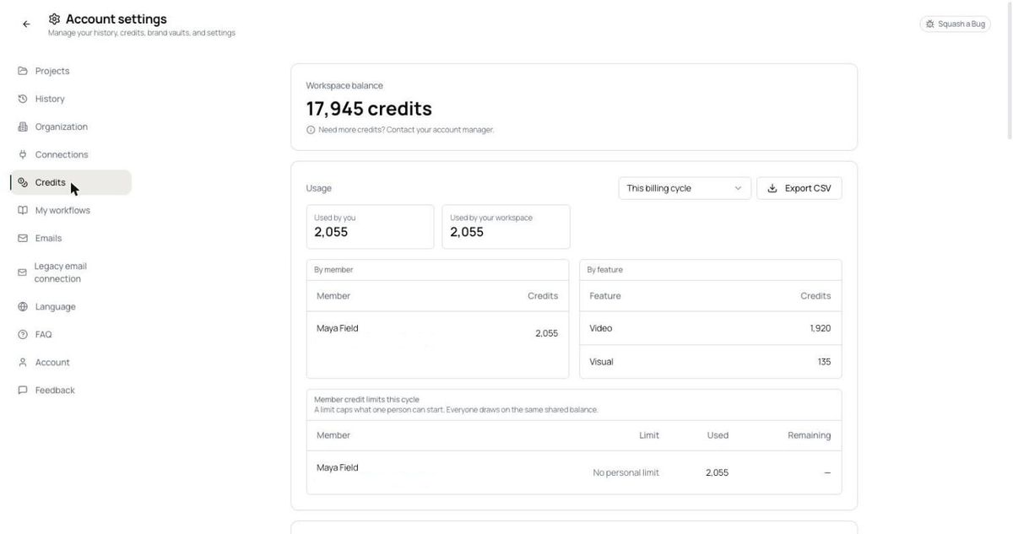This screenshot has width=1013, height=534.
Task: Click the 2,055 credits value for Maya Field
Action: pos(546,333)
